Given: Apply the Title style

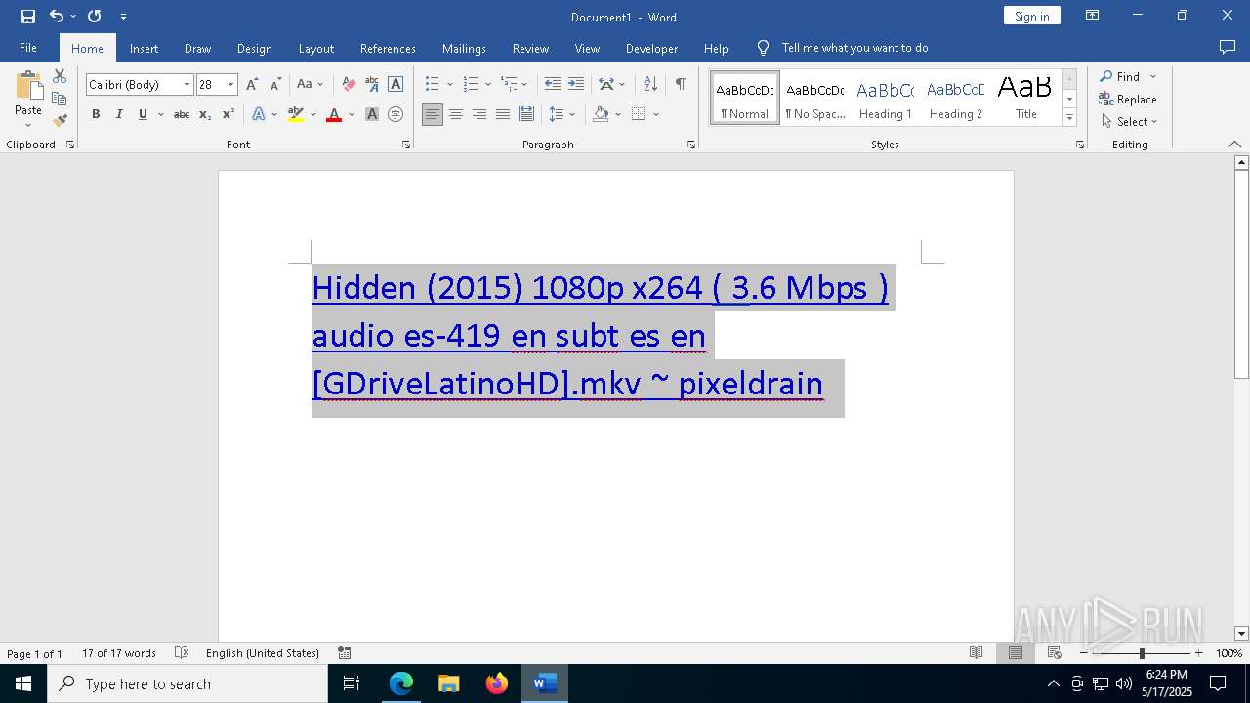Looking at the screenshot, I should coord(1025,98).
